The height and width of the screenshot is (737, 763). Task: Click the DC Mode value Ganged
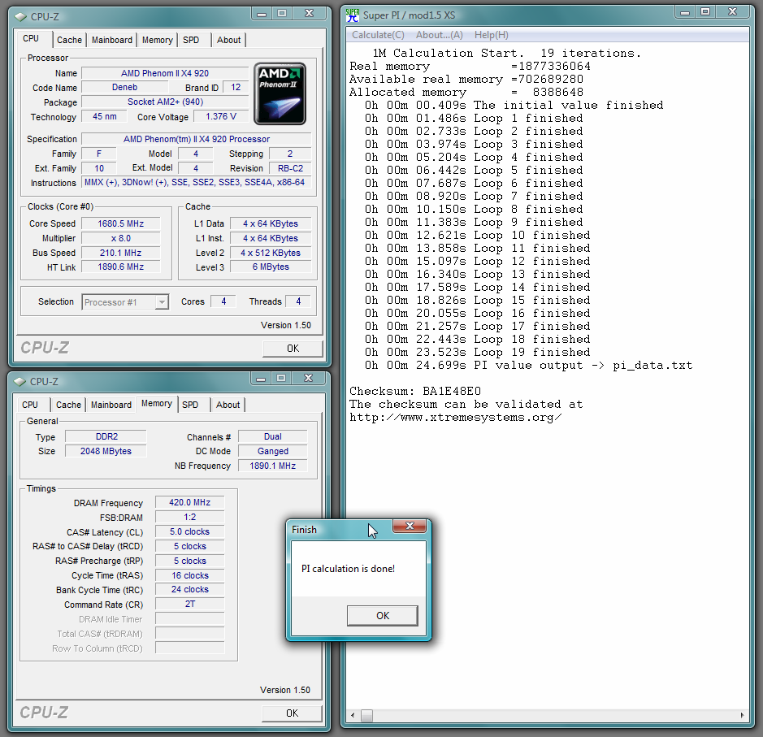click(x=273, y=452)
